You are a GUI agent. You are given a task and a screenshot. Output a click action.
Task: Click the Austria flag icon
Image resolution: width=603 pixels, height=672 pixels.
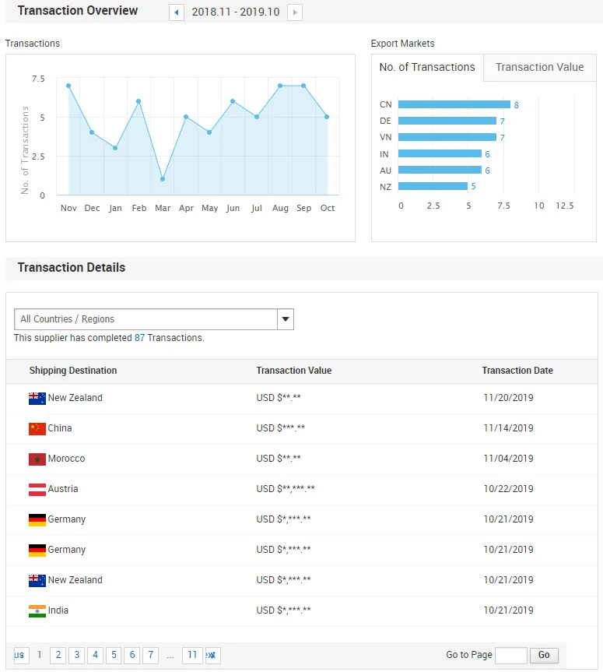(37, 490)
